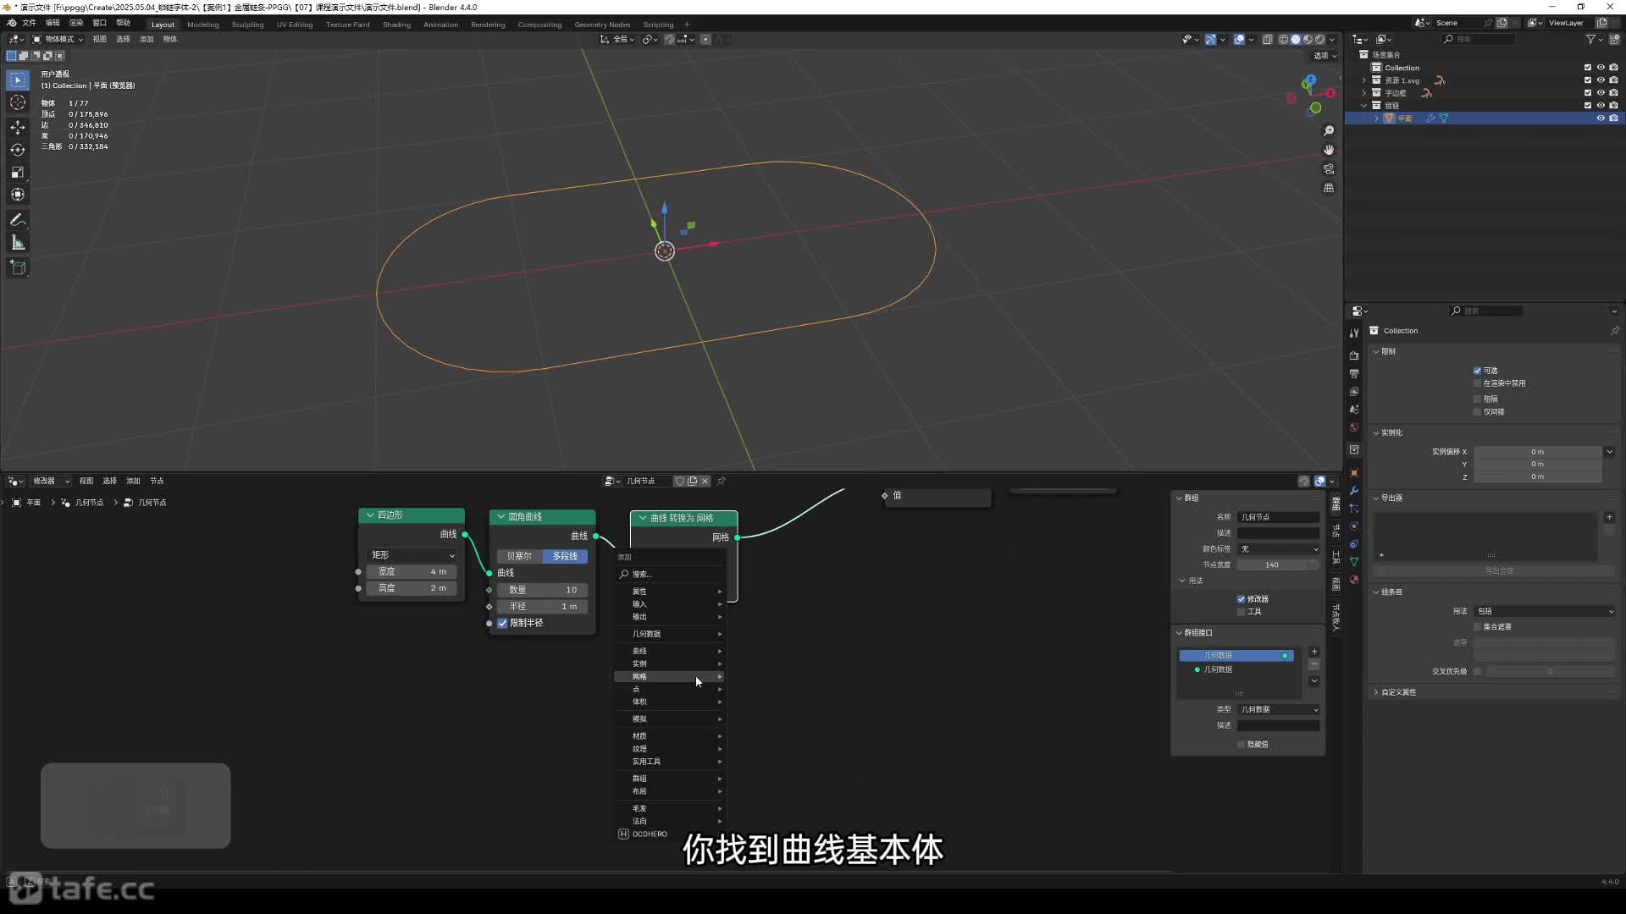This screenshot has width=1626, height=914.
Task: Collapse the 锁链 collection in outliner
Action: (1364, 106)
